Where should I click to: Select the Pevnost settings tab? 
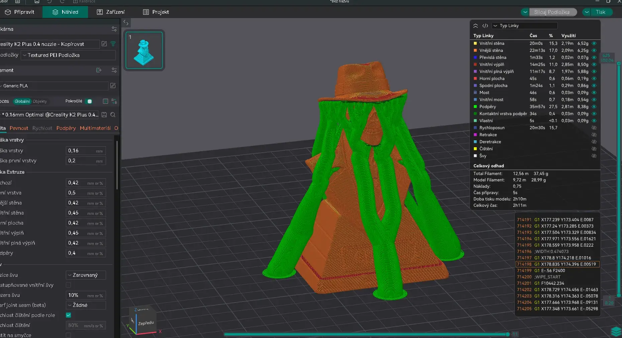pos(19,128)
